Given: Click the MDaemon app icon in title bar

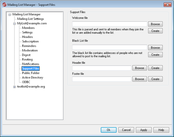Looking at the screenshot, I should click(x=4, y=5).
